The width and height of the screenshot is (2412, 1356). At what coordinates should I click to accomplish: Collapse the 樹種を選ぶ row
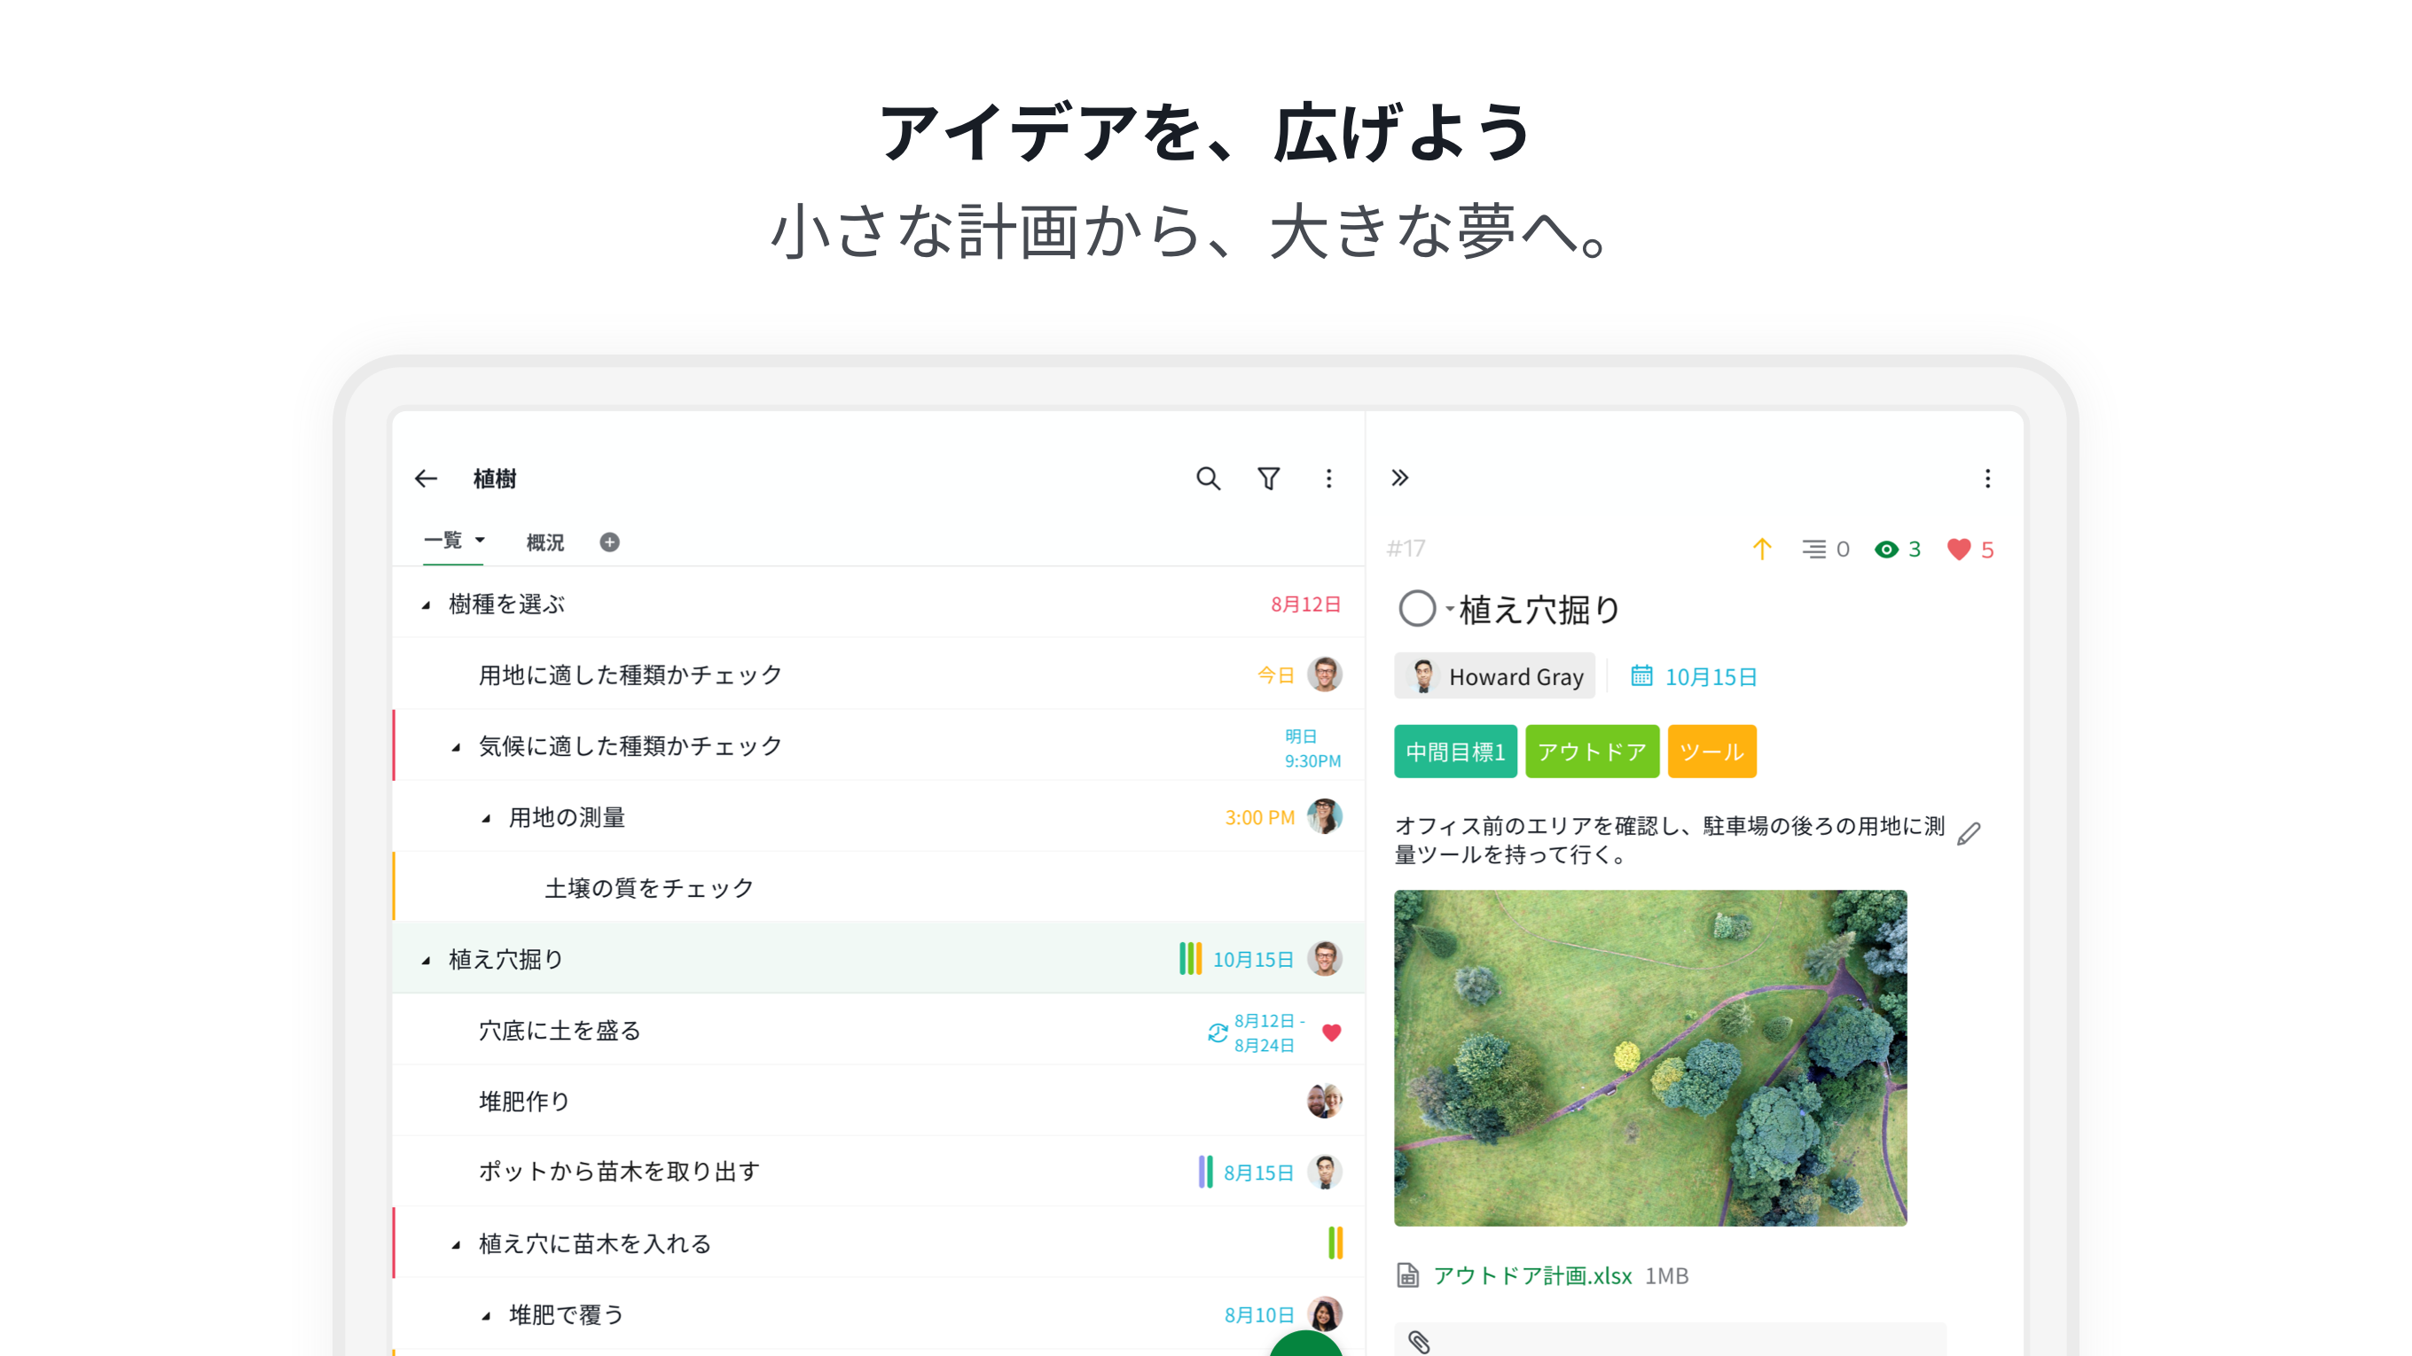click(426, 605)
